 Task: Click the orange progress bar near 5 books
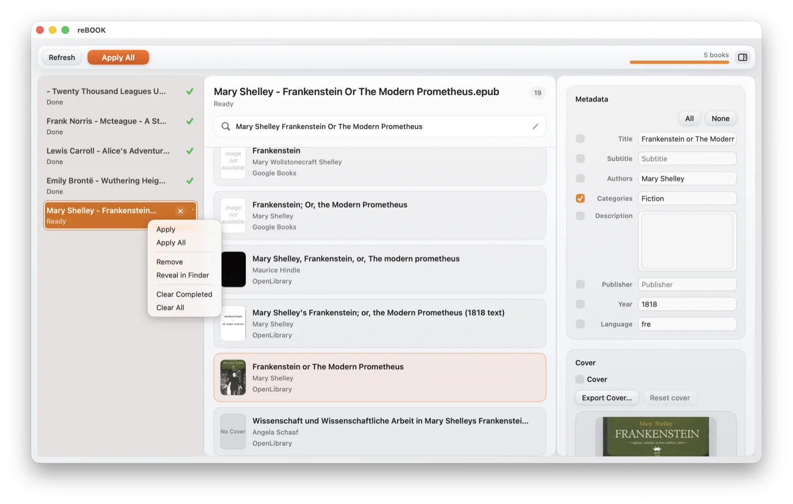pyautogui.click(x=679, y=63)
